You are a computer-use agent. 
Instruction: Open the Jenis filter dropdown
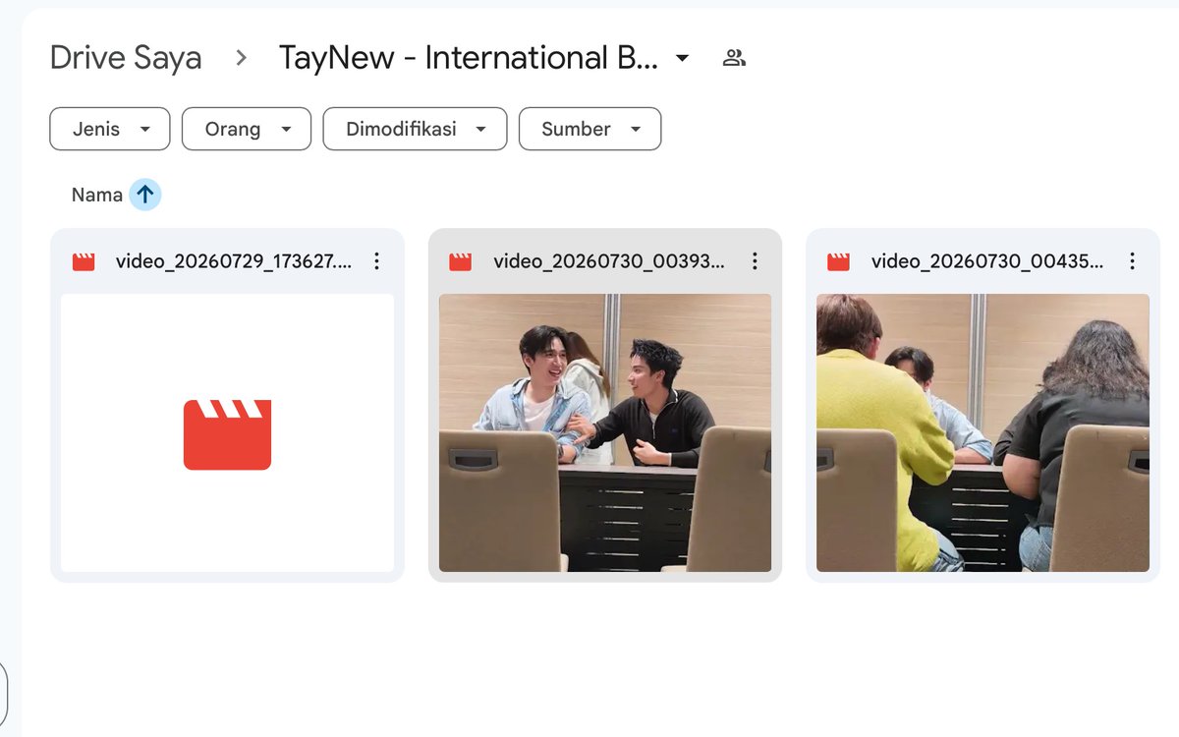coord(110,129)
